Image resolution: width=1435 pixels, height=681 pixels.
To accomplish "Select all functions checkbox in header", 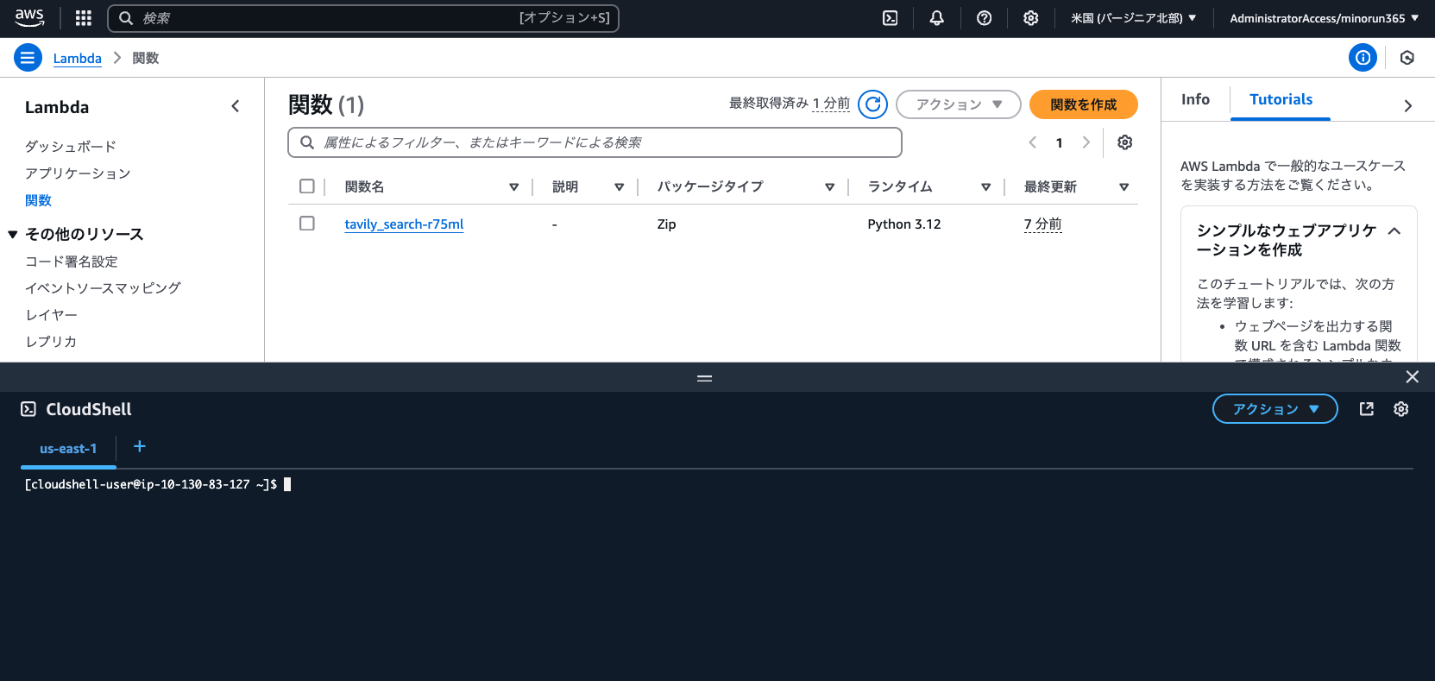I will click(x=307, y=186).
